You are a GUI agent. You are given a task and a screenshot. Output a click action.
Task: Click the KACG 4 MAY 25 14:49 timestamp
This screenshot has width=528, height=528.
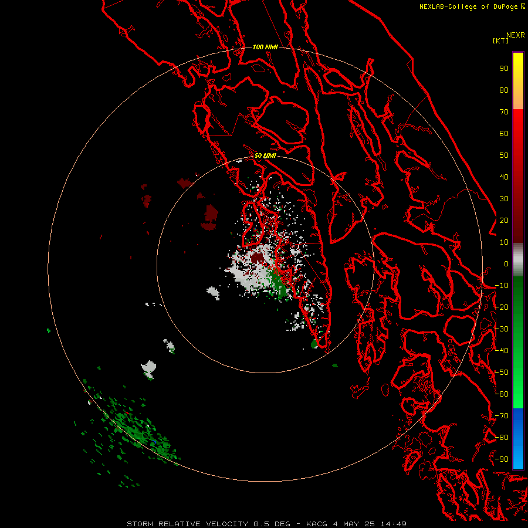click(x=356, y=524)
